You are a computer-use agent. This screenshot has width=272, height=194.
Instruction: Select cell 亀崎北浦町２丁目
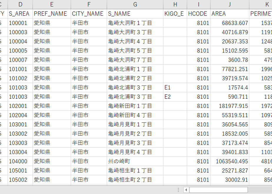[135, 78]
